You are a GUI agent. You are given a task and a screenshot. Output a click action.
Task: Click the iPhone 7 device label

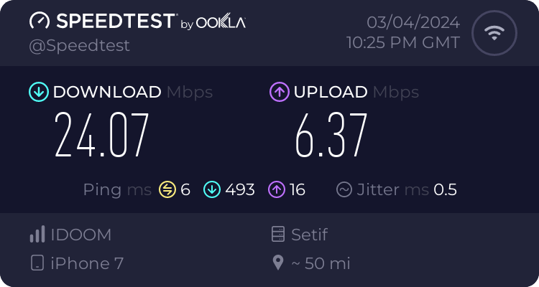coord(87,263)
